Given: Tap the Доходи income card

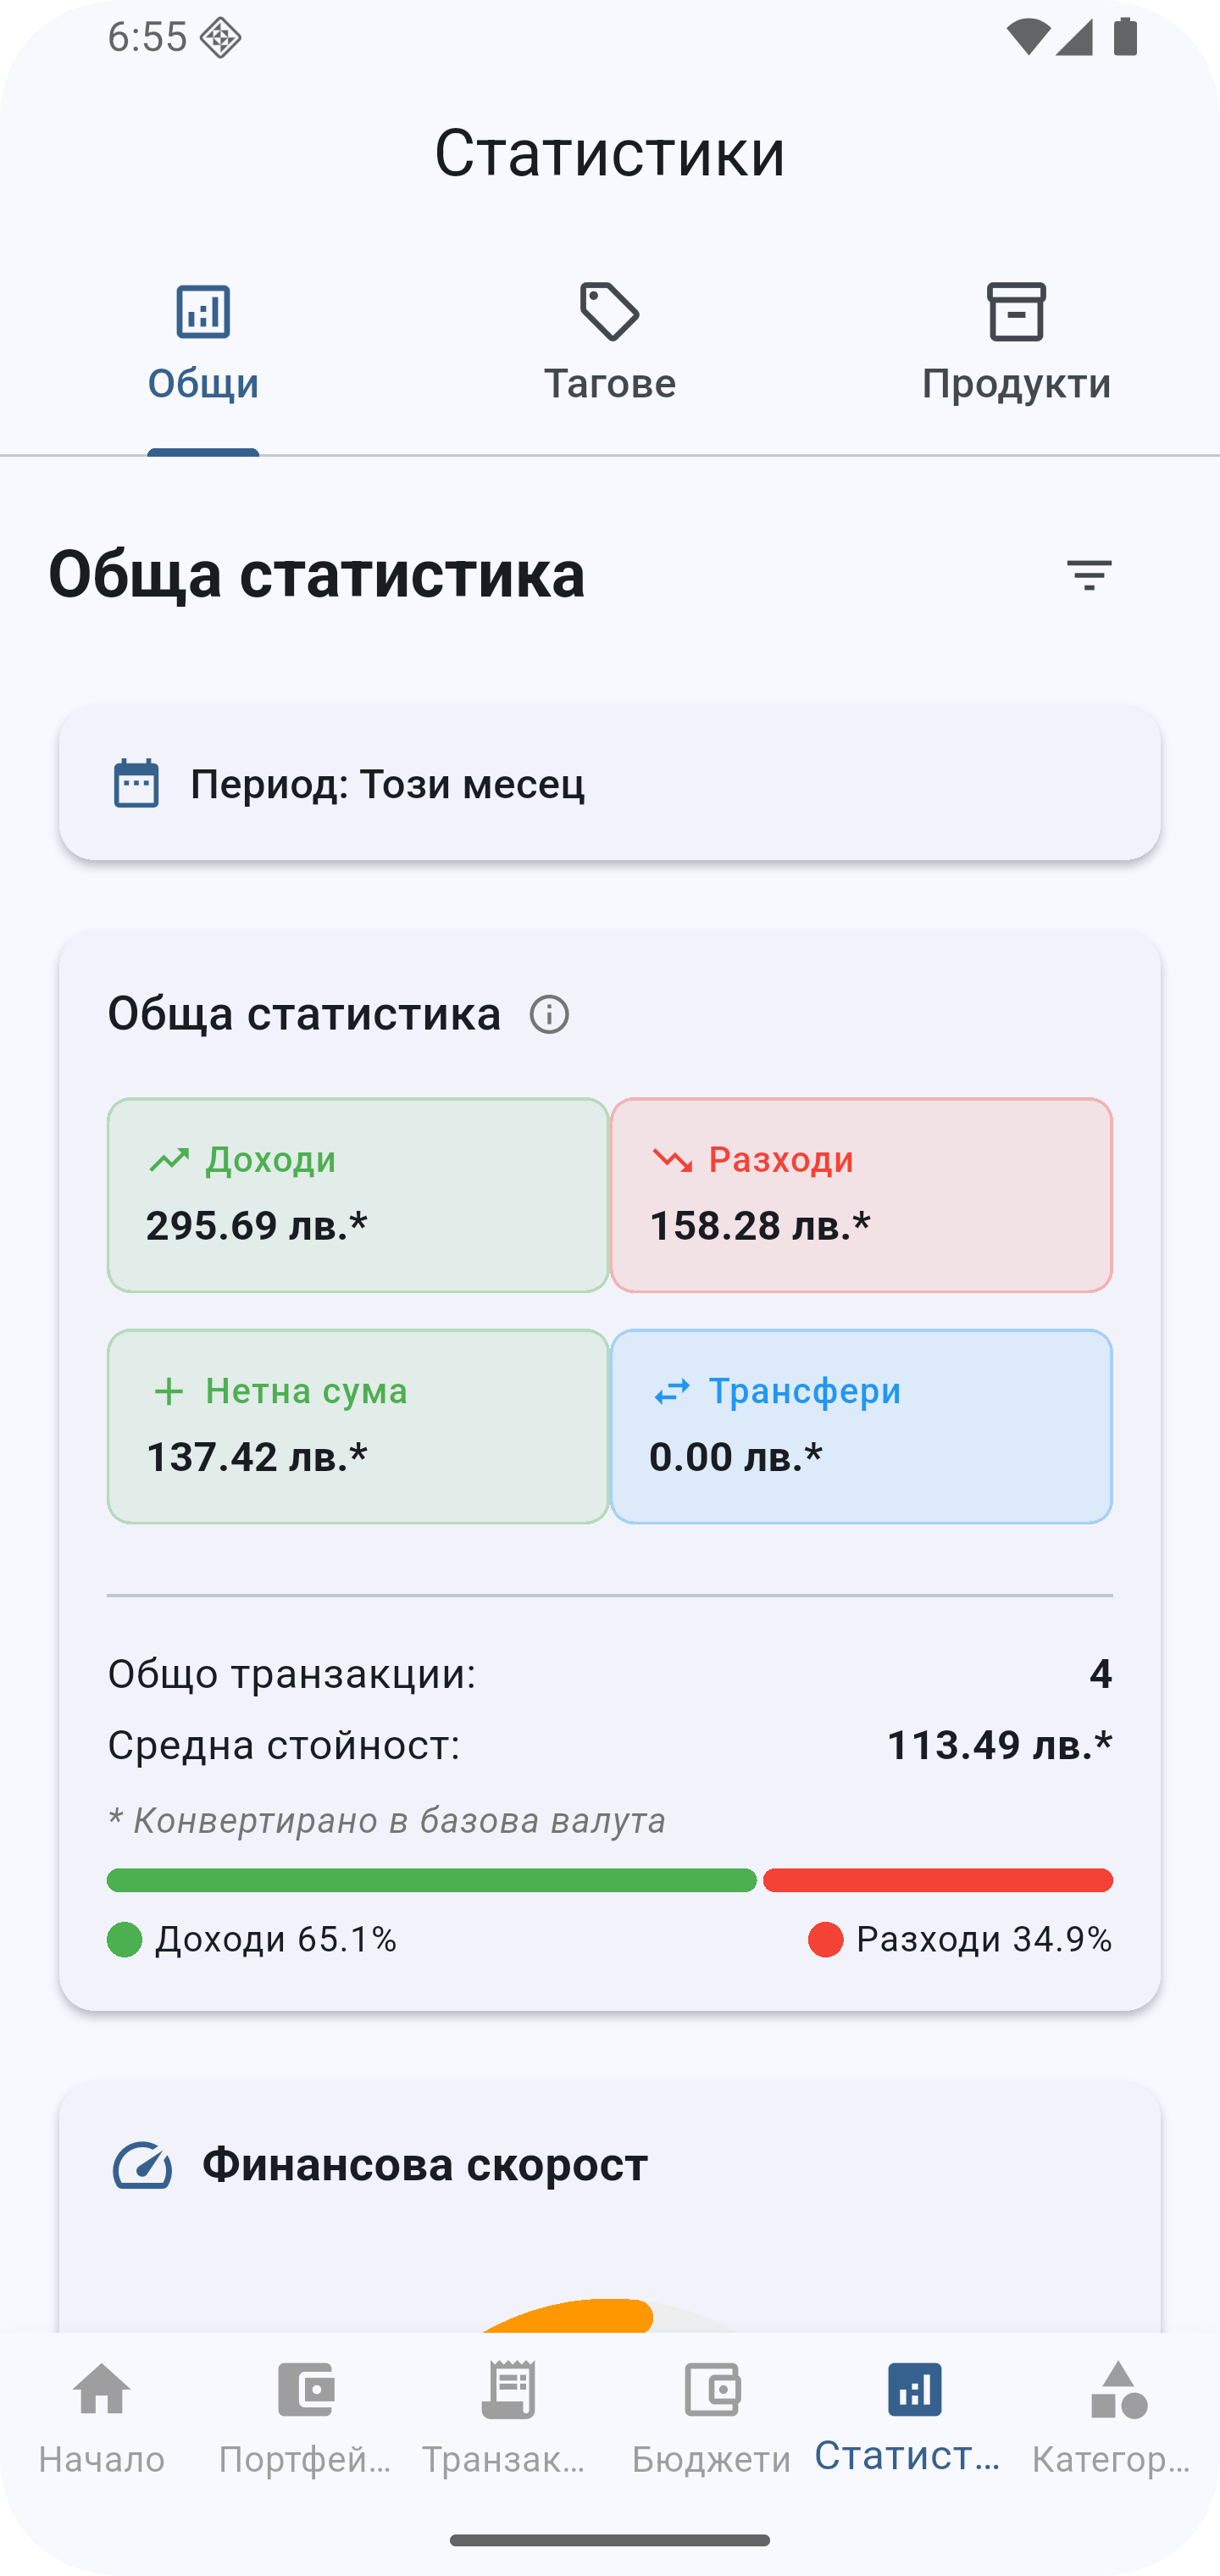Looking at the screenshot, I should pos(358,1195).
